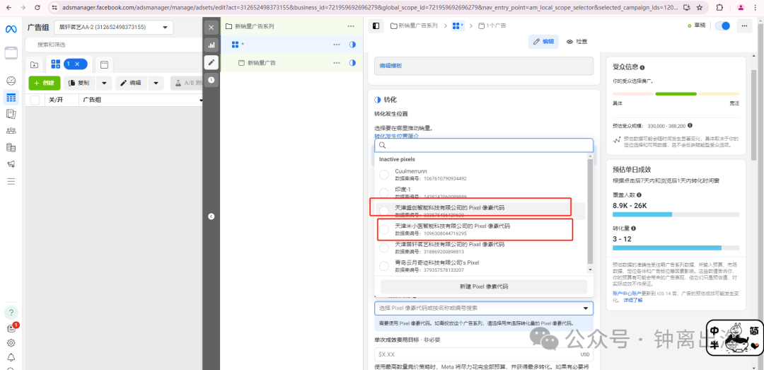This screenshot has width=764, height=370.
Task: Click the 受众信息 info icon
Action: tap(642, 67)
